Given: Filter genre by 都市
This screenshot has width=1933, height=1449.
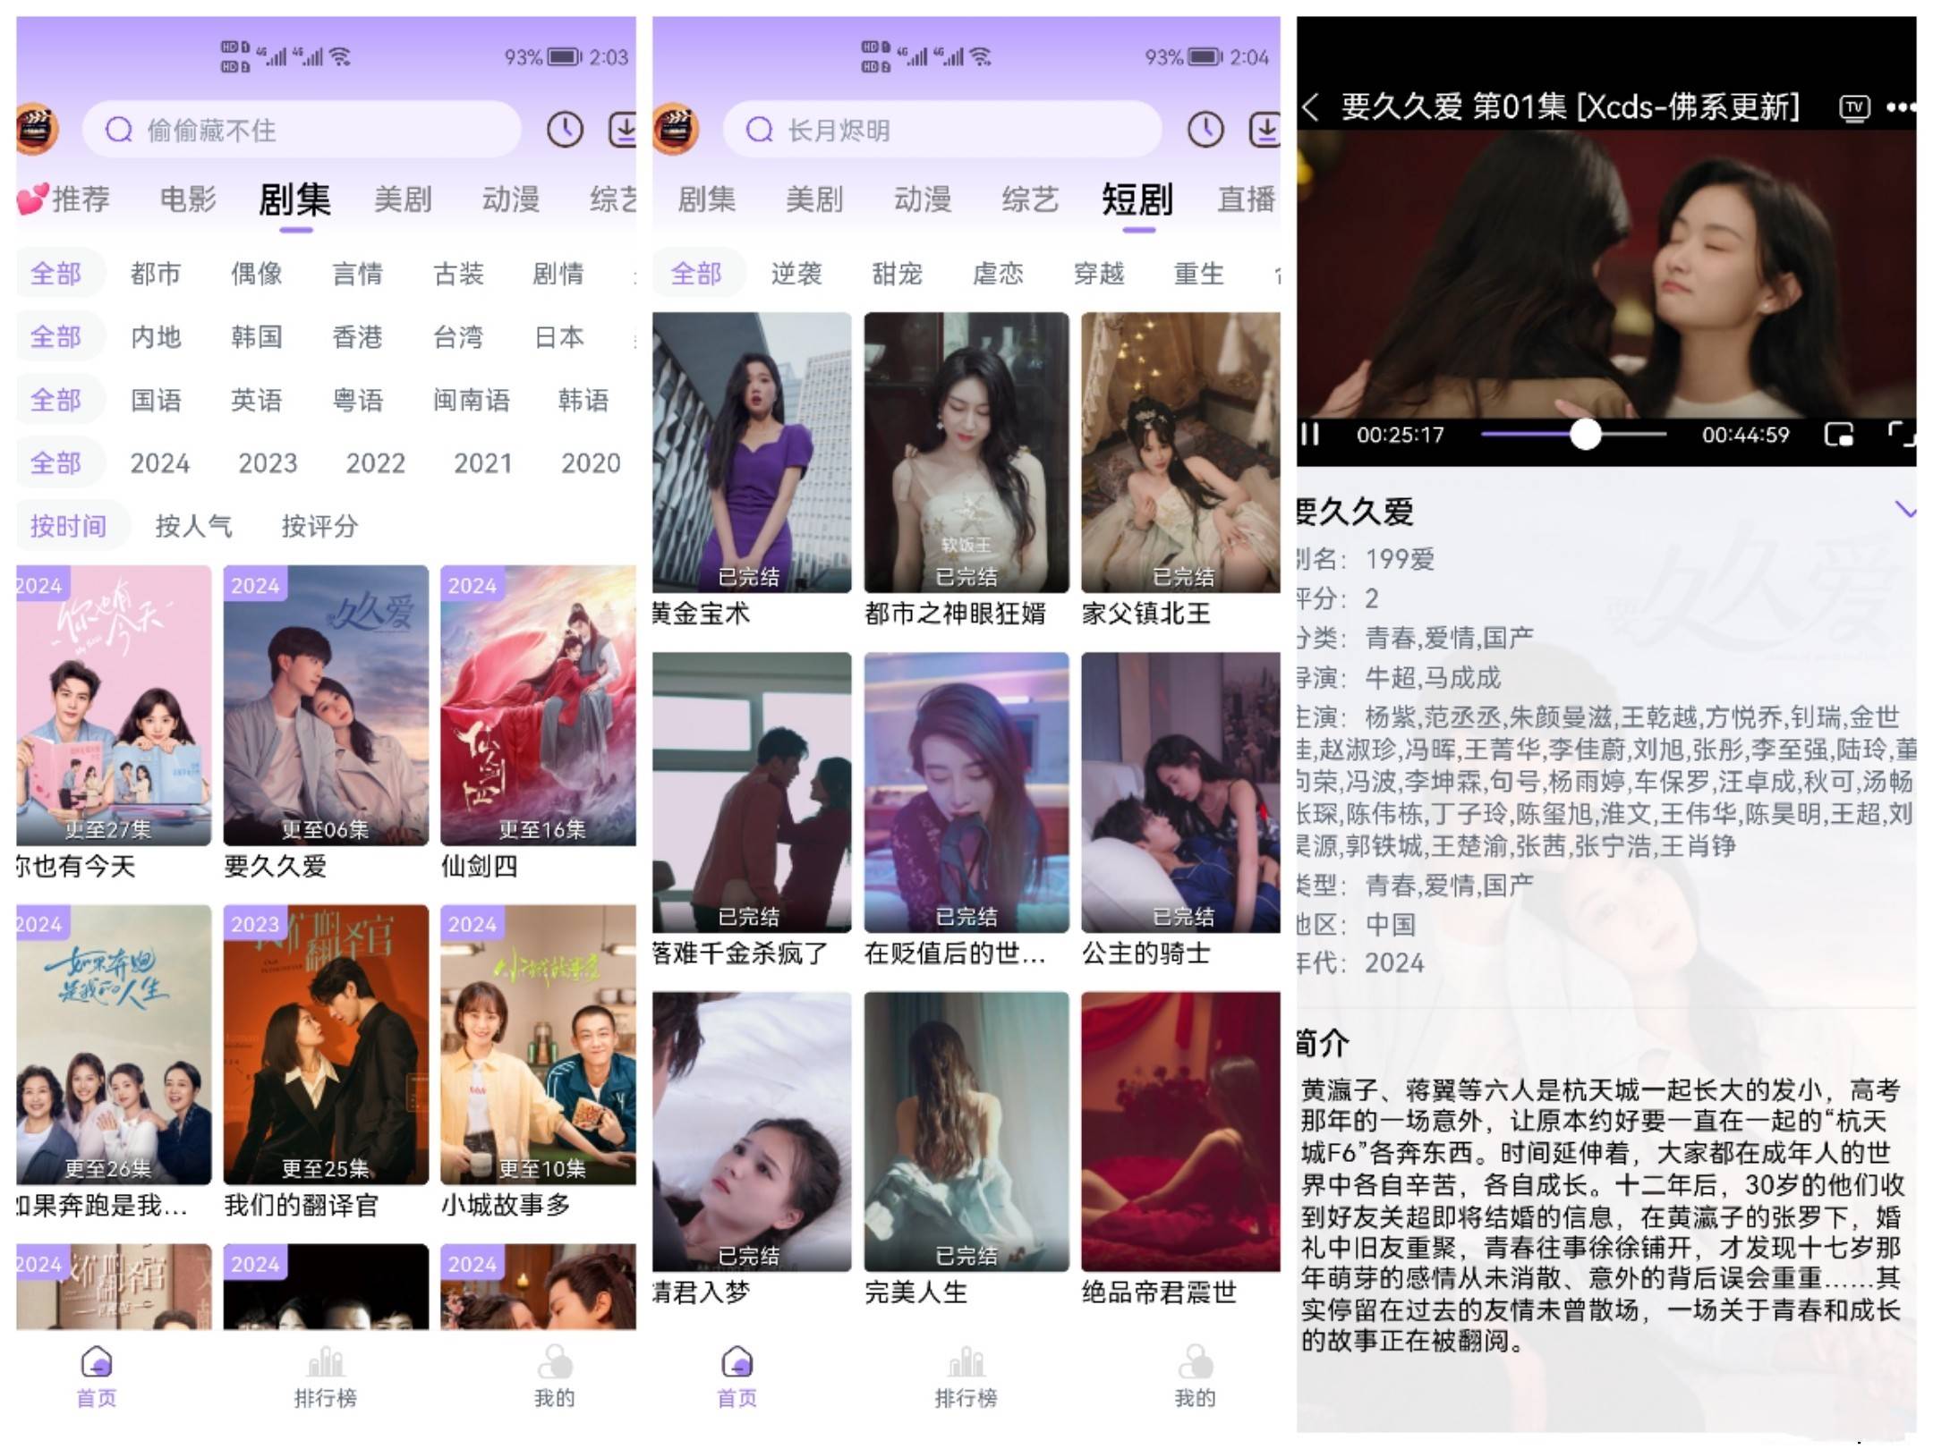Looking at the screenshot, I should (156, 274).
